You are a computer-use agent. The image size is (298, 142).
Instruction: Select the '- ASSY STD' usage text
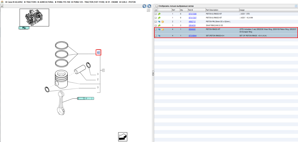click(245, 14)
